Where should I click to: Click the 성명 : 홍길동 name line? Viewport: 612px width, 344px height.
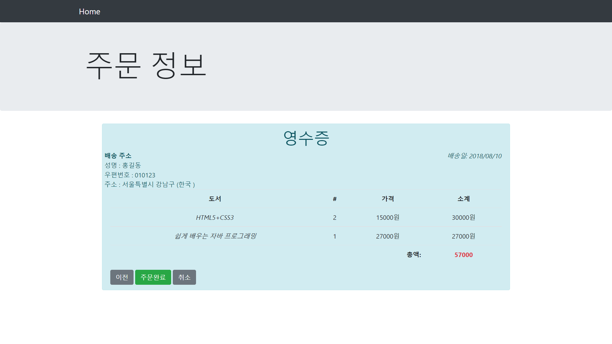click(x=123, y=165)
